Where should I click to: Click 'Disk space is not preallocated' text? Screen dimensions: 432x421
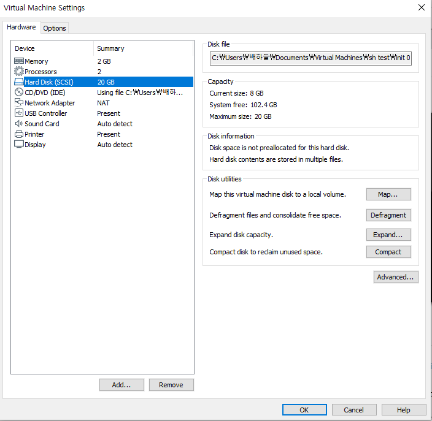279,148
